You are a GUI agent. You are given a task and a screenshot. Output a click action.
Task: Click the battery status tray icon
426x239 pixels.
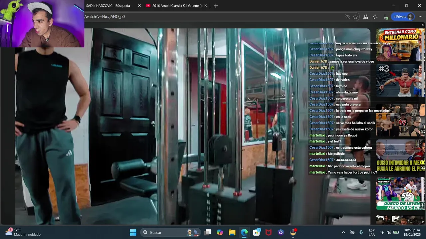[x=396, y=232]
